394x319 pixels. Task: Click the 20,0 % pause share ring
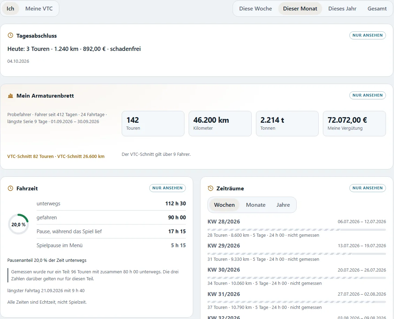coord(18,224)
